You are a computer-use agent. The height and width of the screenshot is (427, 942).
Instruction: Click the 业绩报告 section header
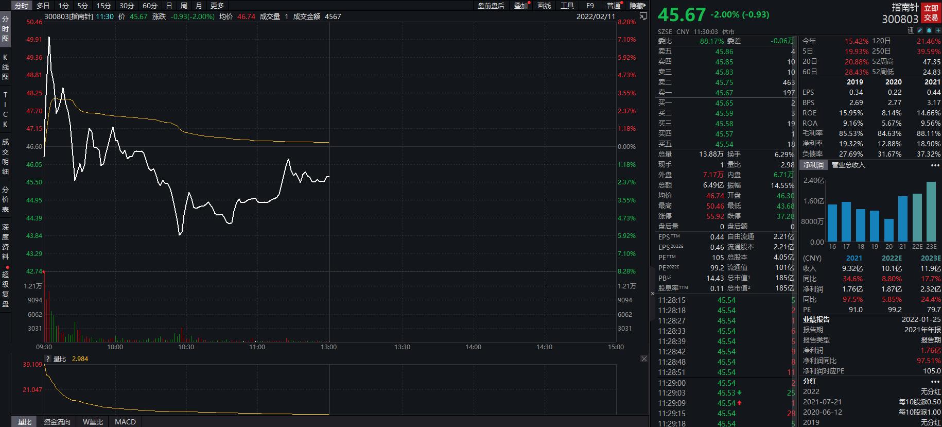click(x=816, y=319)
